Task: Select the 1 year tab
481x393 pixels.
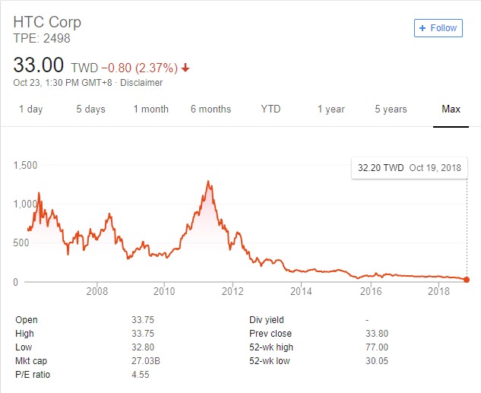Action: 331,109
